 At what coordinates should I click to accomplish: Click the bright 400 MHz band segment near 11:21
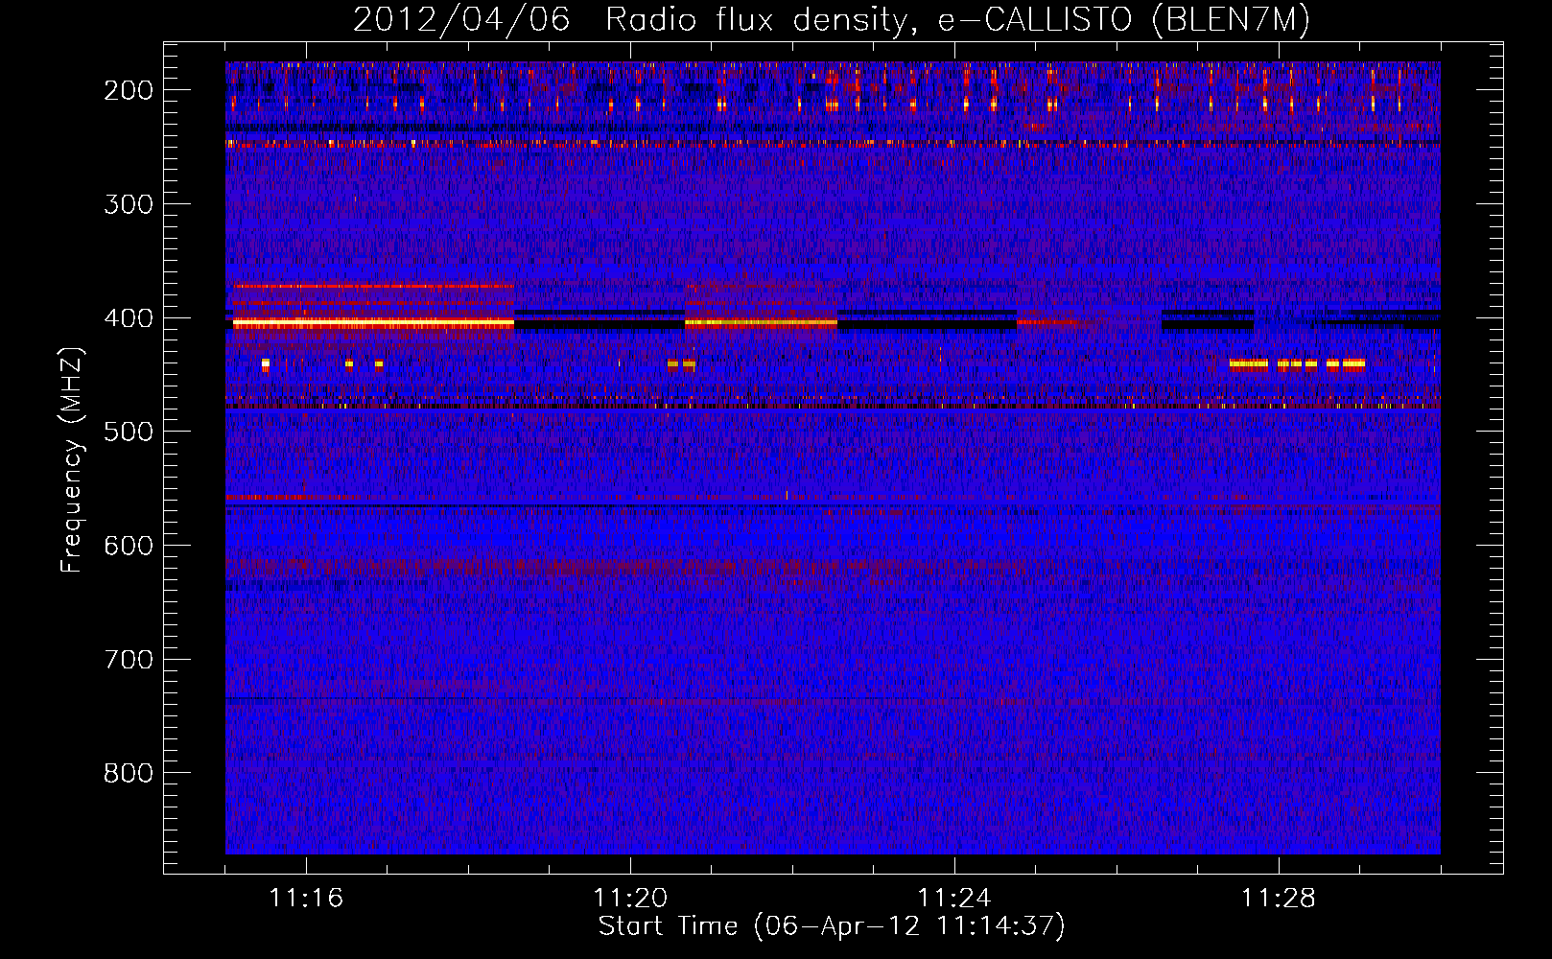click(761, 324)
